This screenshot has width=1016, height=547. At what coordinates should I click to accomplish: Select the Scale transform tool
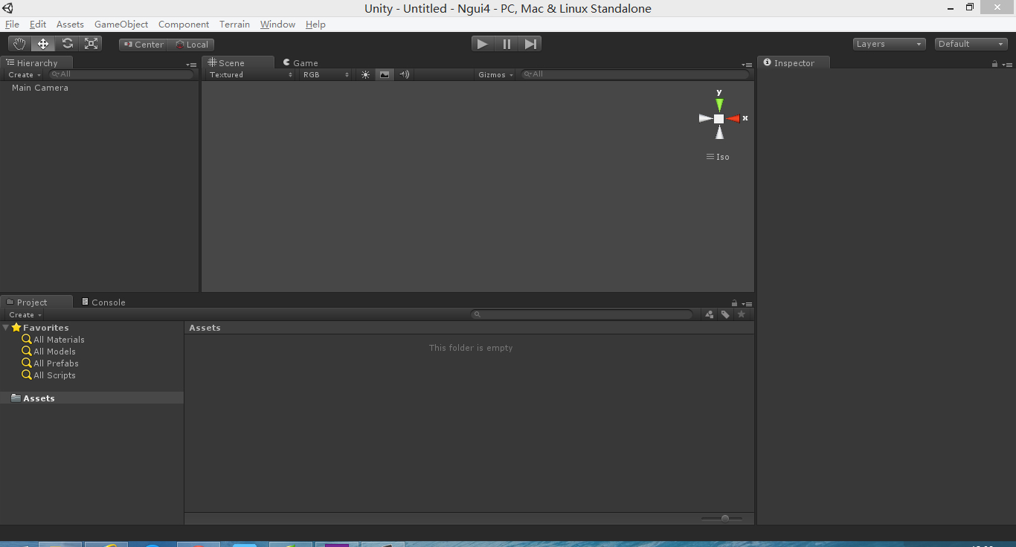tap(91, 44)
